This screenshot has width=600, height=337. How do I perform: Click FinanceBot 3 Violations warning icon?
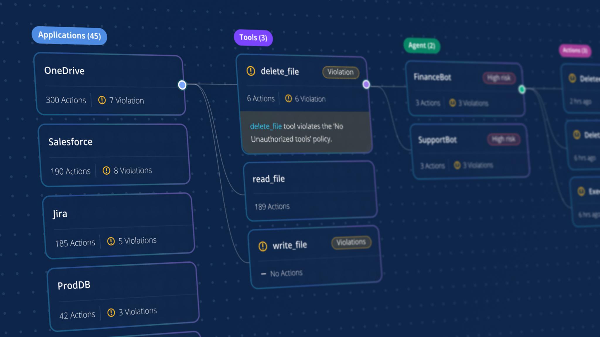[x=452, y=103]
